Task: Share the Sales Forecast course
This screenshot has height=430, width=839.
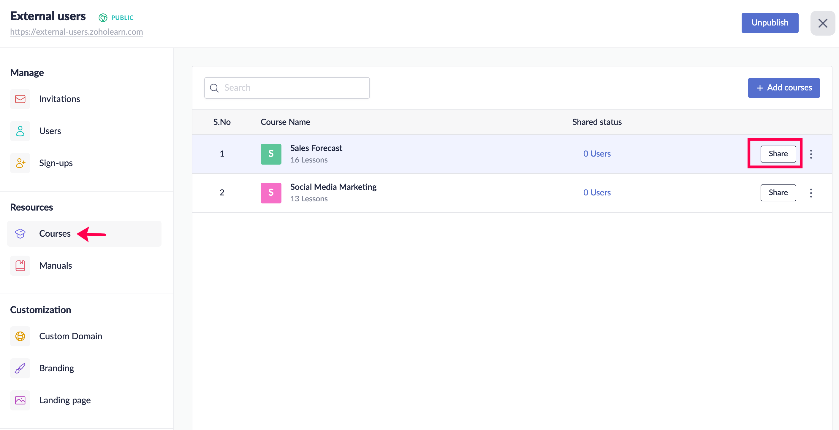Action: 778,154
